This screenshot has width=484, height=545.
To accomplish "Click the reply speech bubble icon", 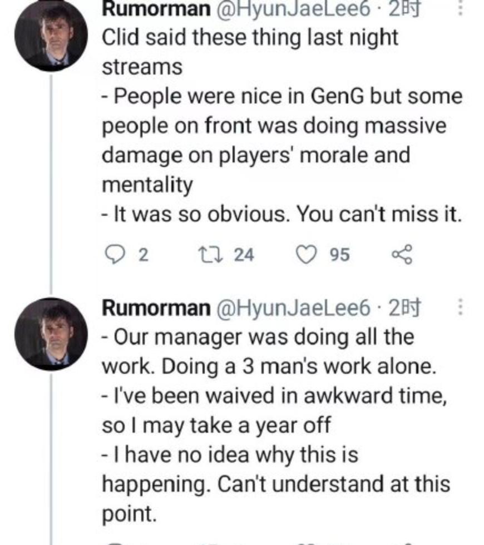I will tap(114, 255).
